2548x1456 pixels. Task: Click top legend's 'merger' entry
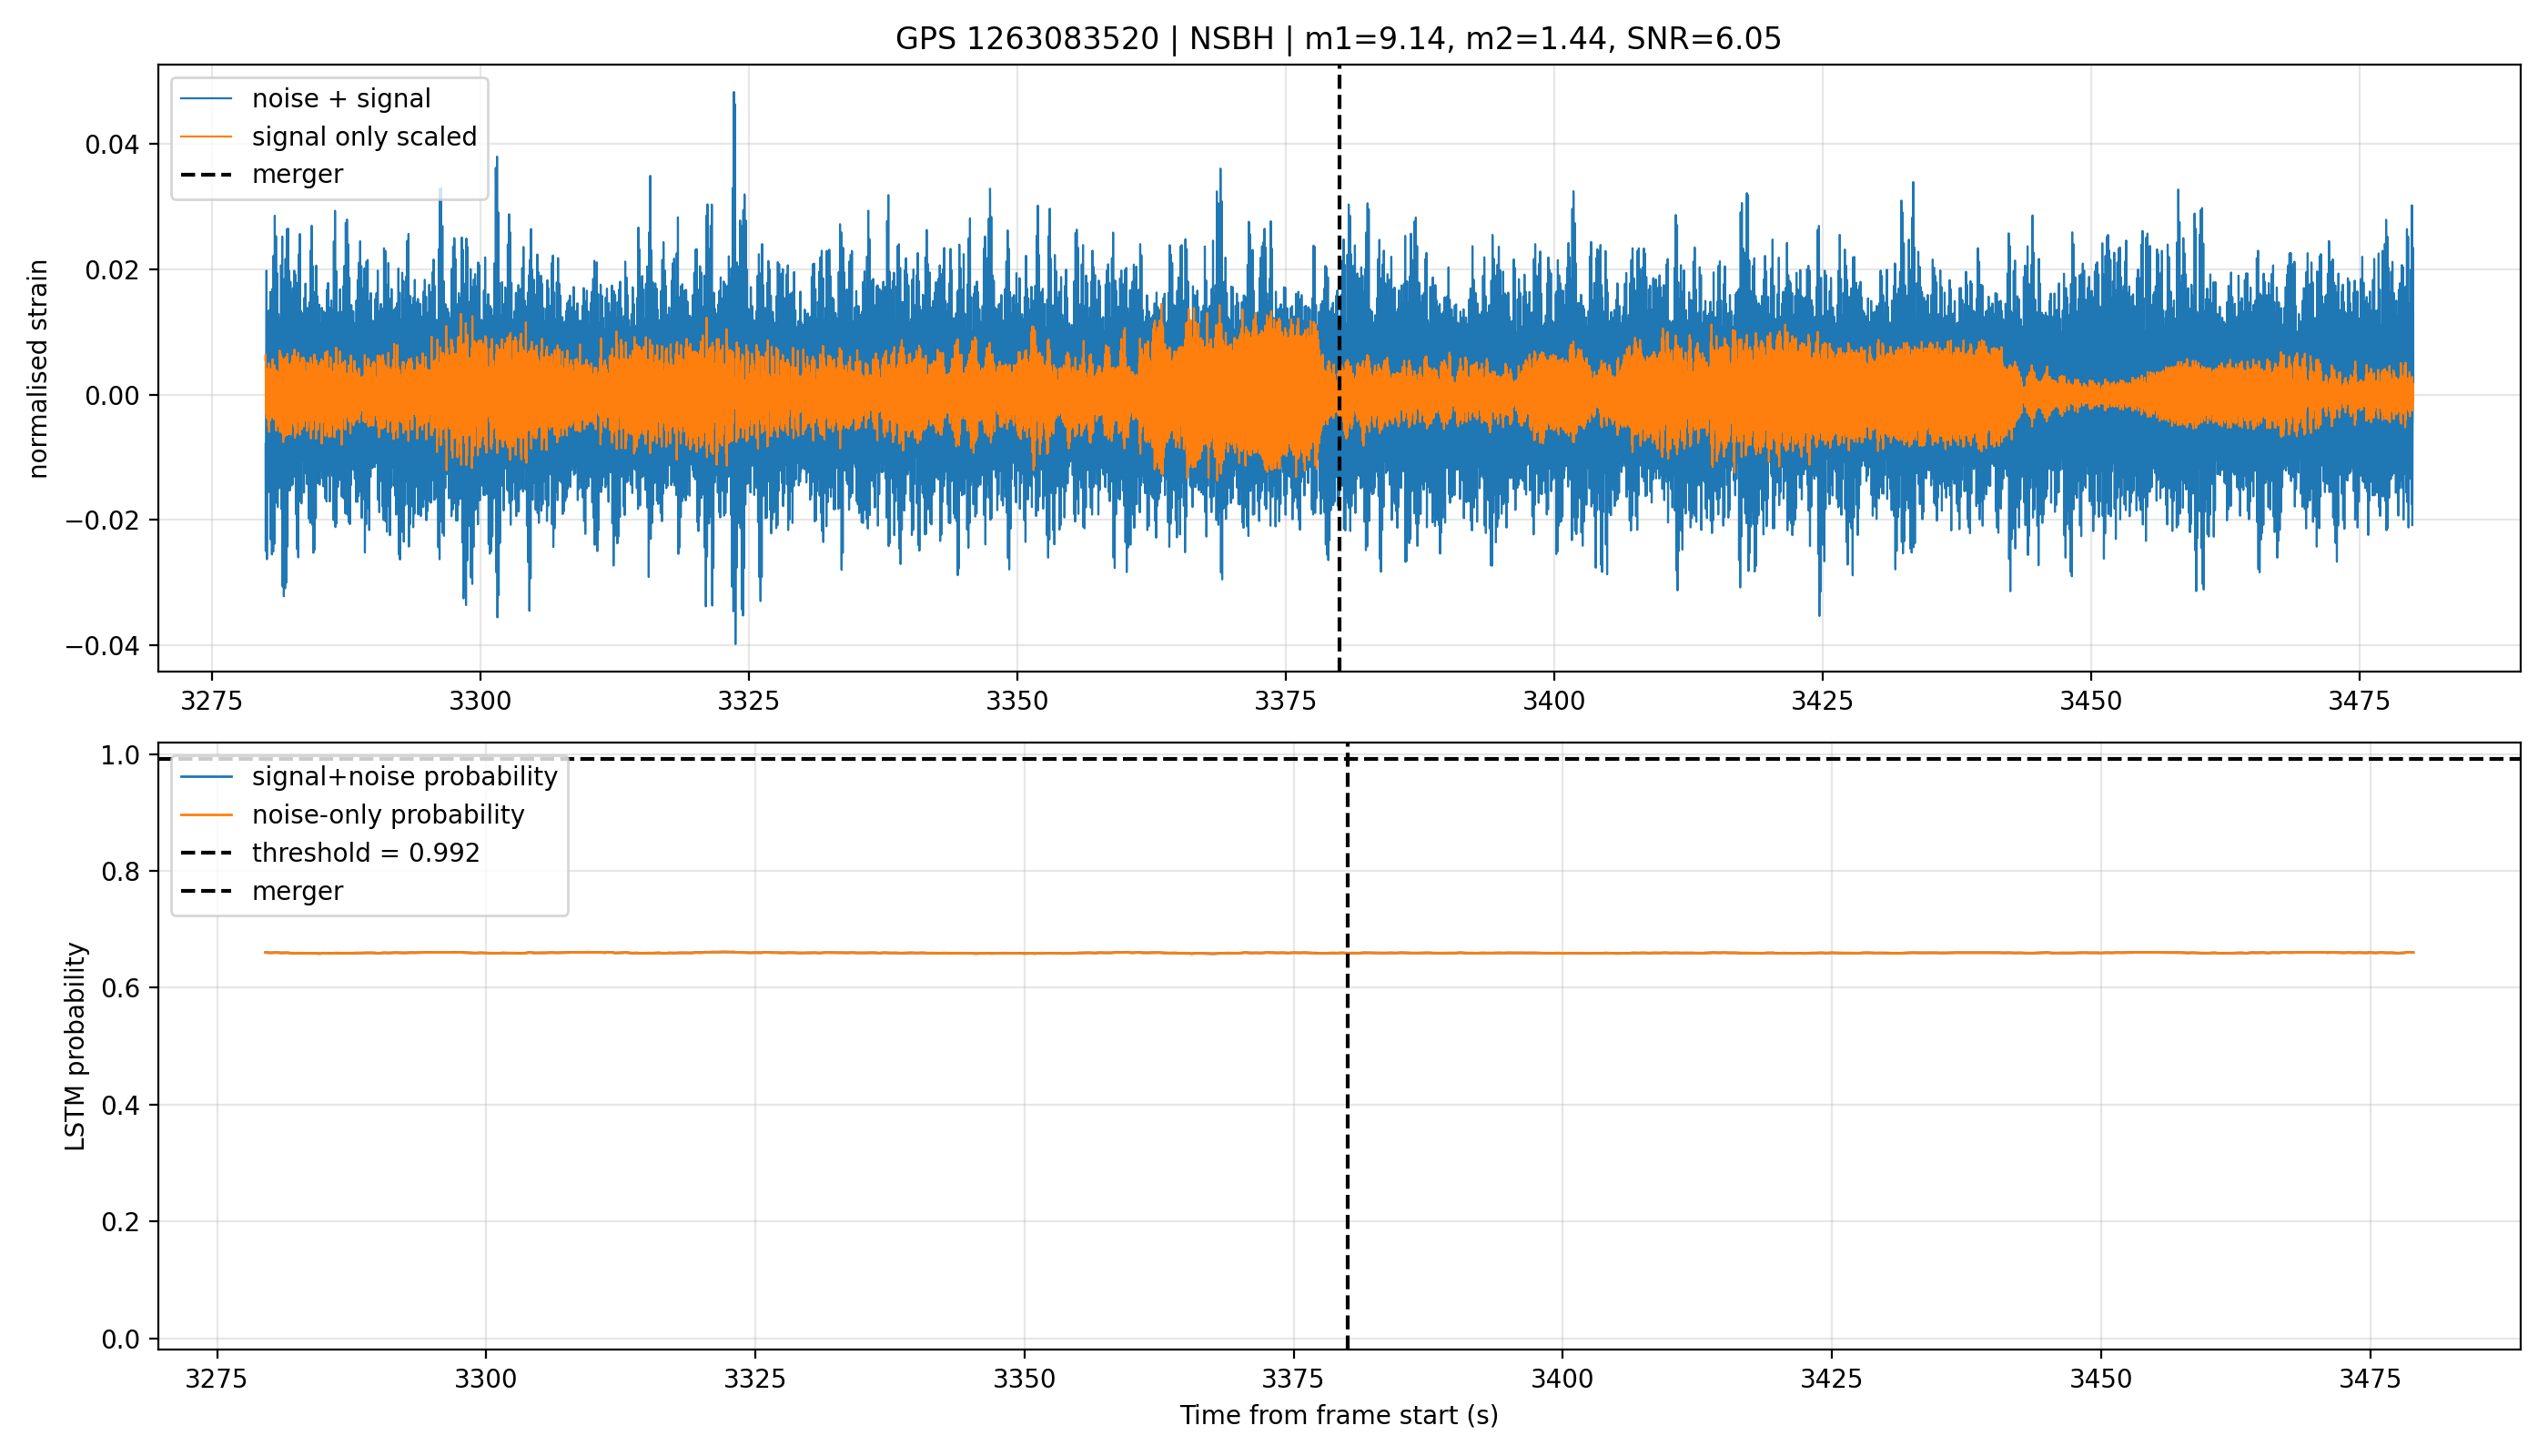pos(297,174)
